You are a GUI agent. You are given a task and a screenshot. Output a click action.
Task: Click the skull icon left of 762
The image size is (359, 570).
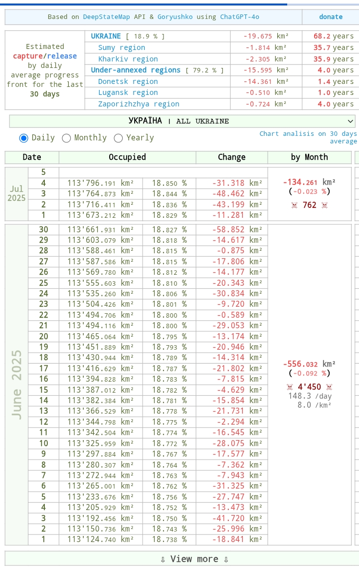tap(294, 205)
